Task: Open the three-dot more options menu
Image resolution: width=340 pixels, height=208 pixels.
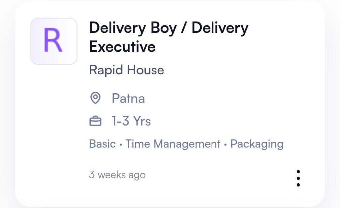Action: tap(298, 178)
